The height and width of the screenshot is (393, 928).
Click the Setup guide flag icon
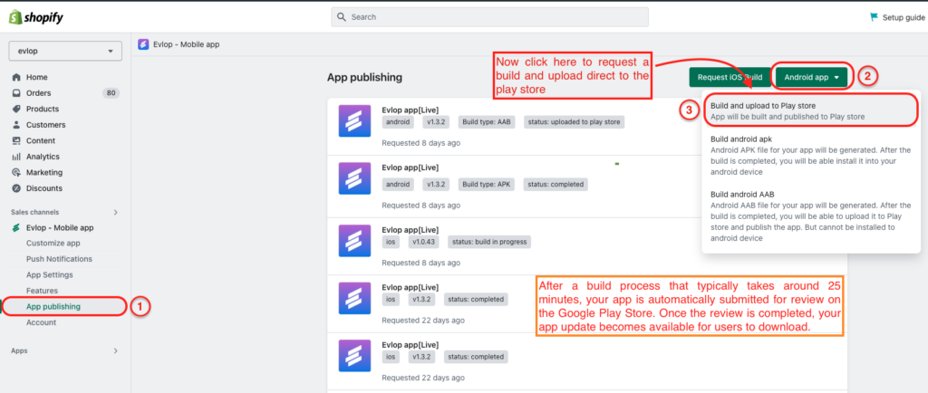[x=875, y=17]
